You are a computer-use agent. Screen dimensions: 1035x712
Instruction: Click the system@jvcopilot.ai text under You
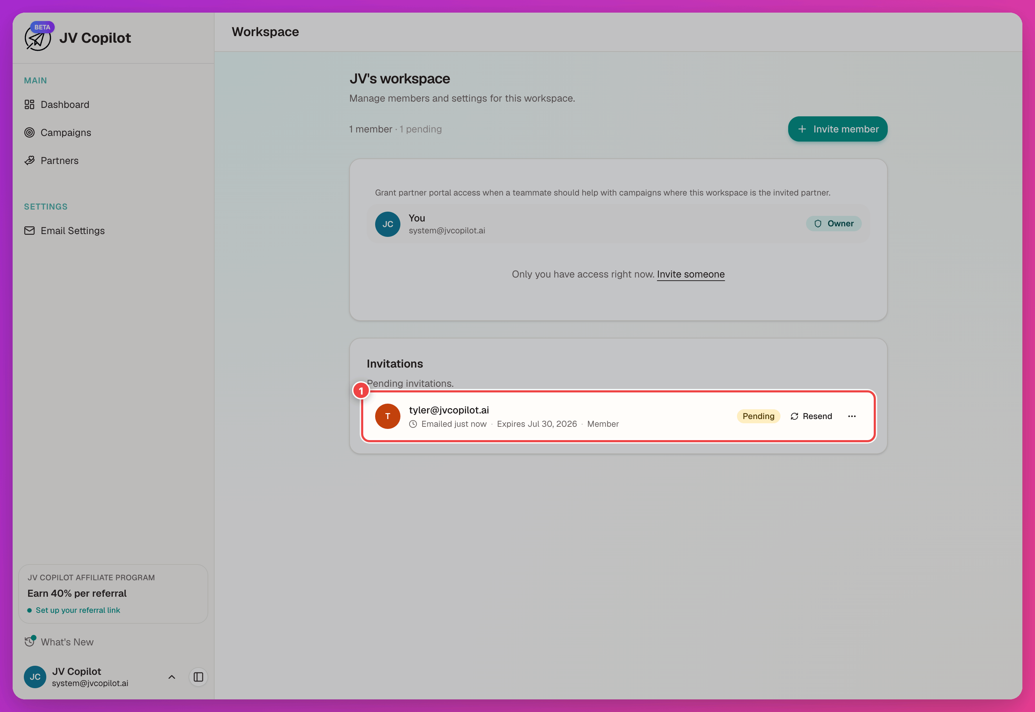pos(447,231)
